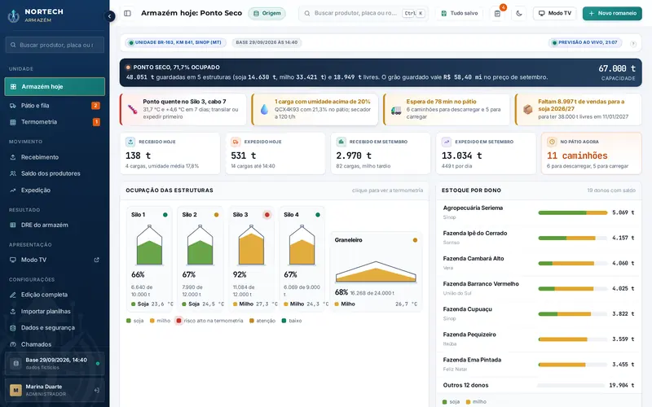Open the Graneleiro structure card

click(376, 272)
